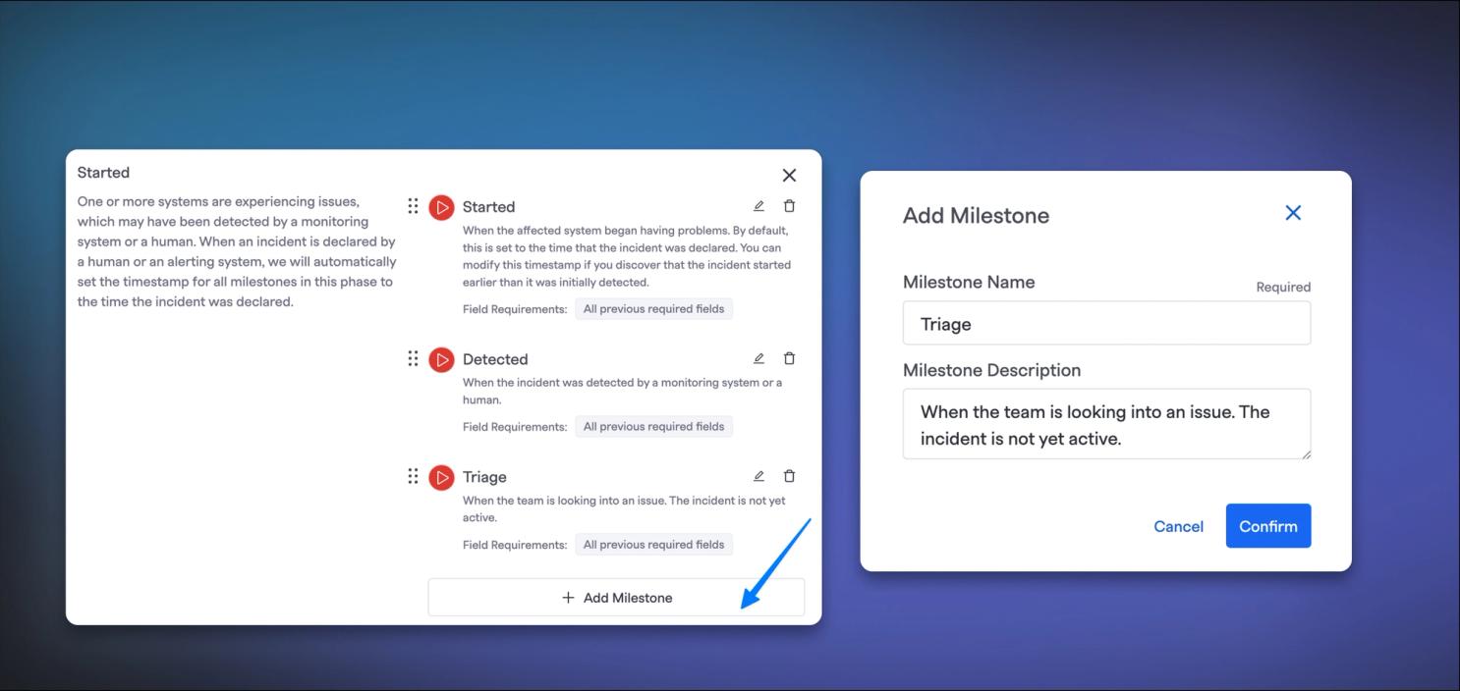Image resolution: width=1460 pixels, height=691 pixels.
Task: Click the 'Add Milestone' dialog heading
Action: (x=976, y=216)
